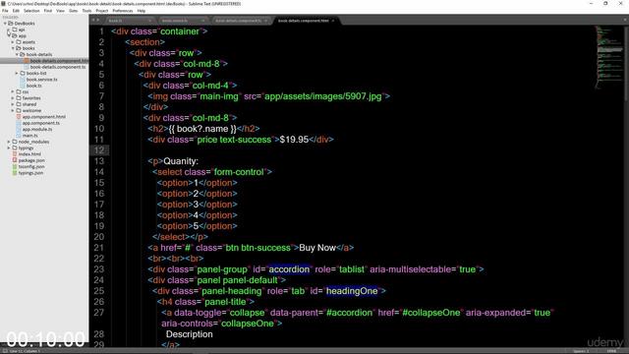The height and width of the screenshot is (354, 629).
Task: Select line number 12 in gutter
Action: 98,150
